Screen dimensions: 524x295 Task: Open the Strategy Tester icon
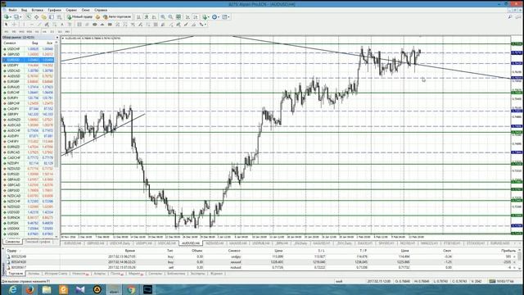(x=59, y=16)
